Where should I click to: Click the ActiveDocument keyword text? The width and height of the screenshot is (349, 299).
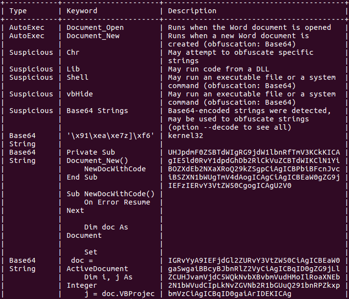click(x=97, y=269)
